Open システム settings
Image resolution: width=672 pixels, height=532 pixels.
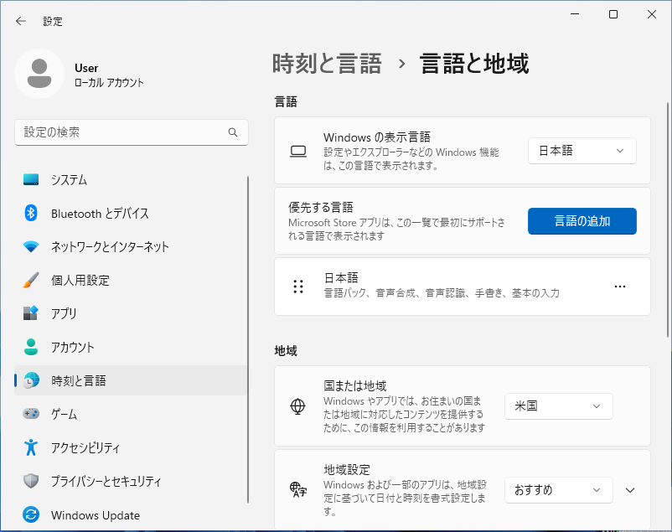pyautogui.click(x=131, y=179)
